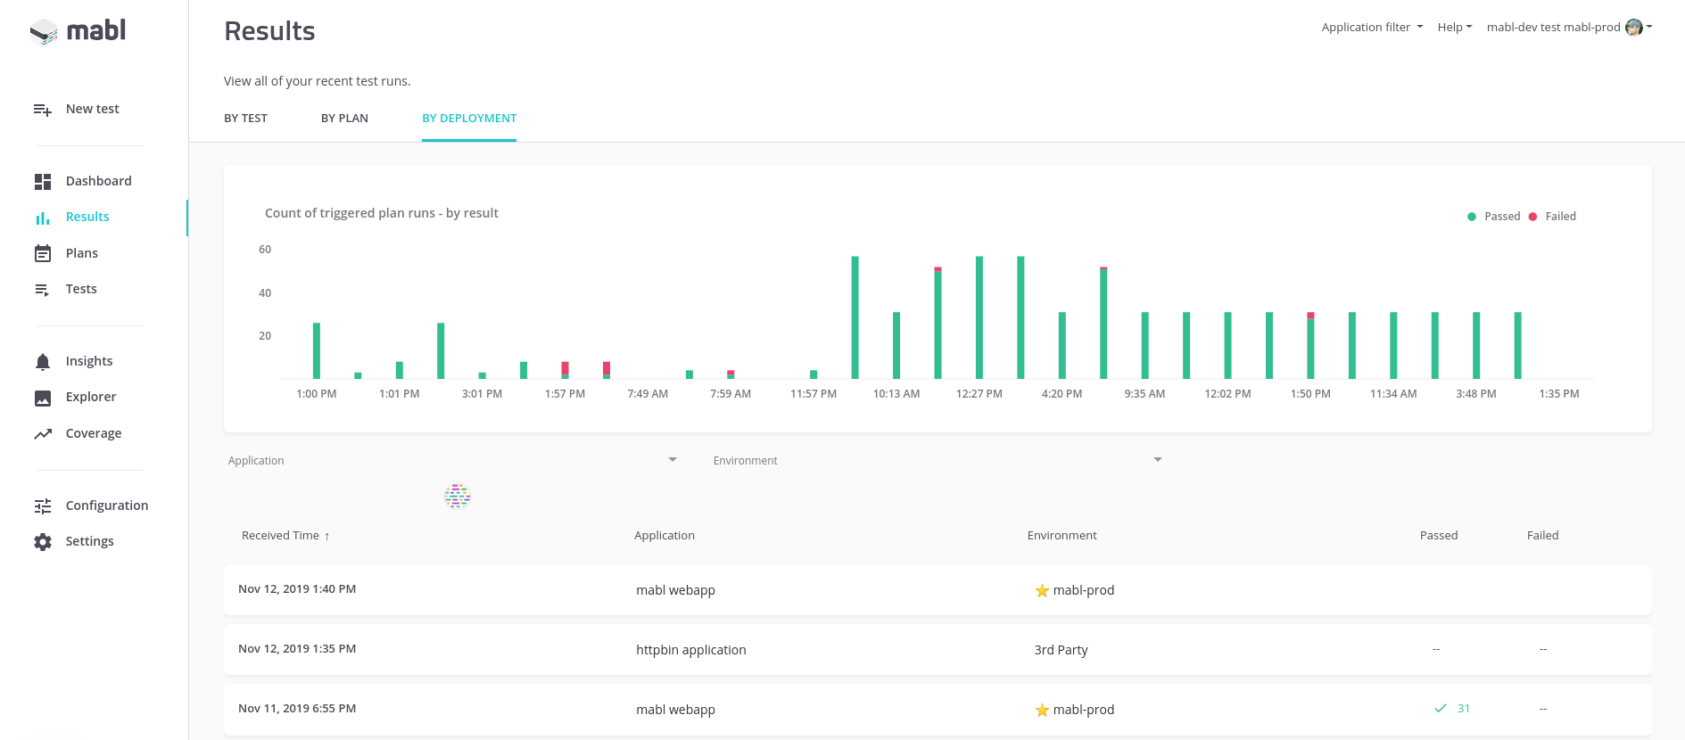
Task: Select the Plans calendar icon
Action: (43, 254)
